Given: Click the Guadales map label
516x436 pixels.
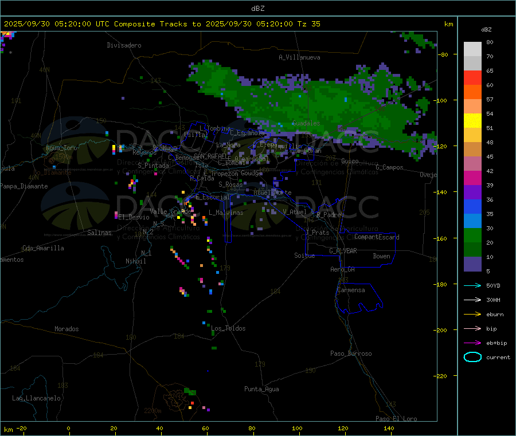Looking at the screenshot, I should 306,123.
